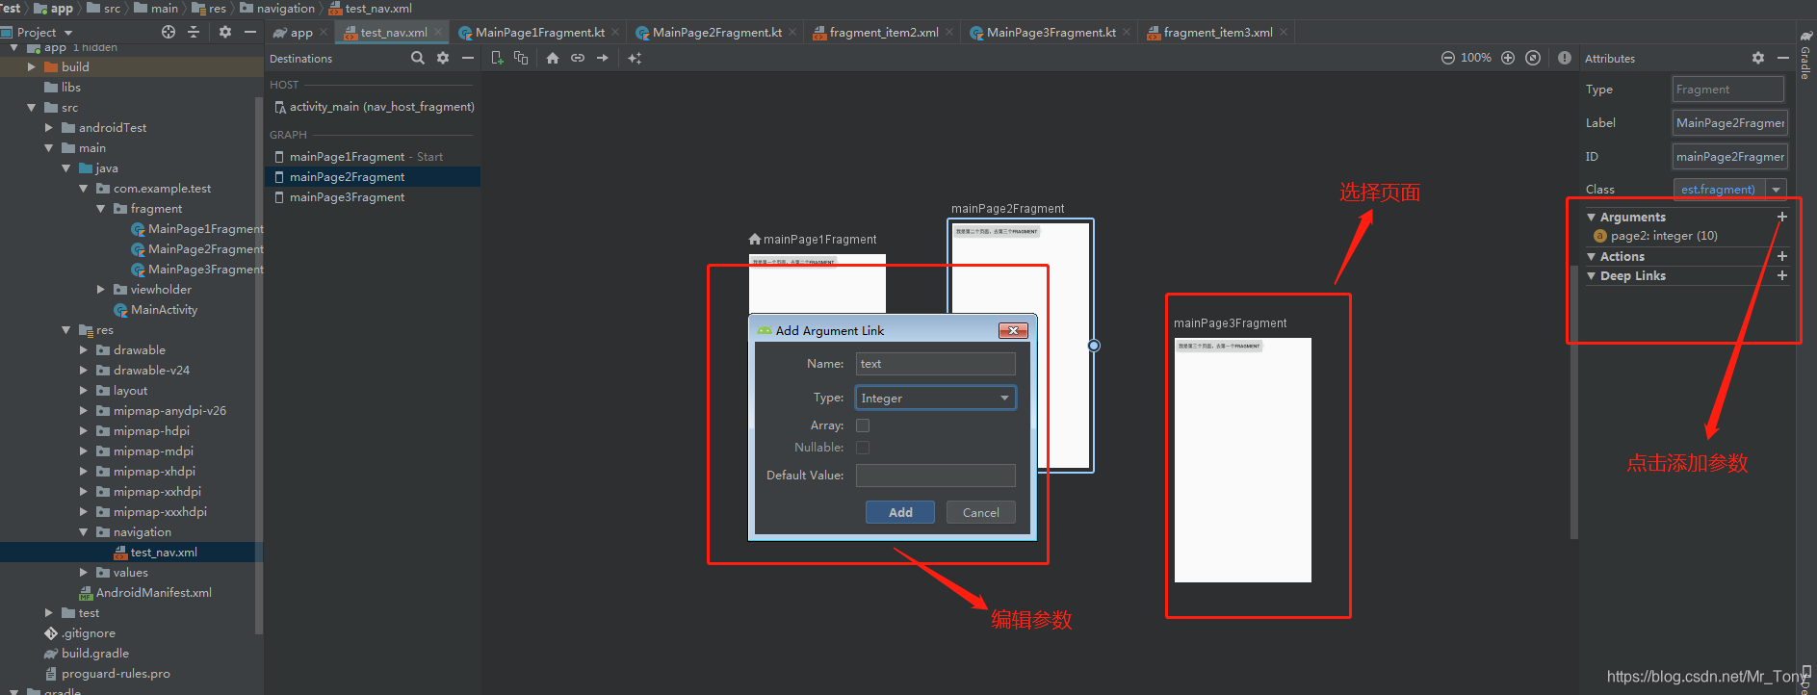
Task: Collapse the navigation folder
Action: point(84,532)
